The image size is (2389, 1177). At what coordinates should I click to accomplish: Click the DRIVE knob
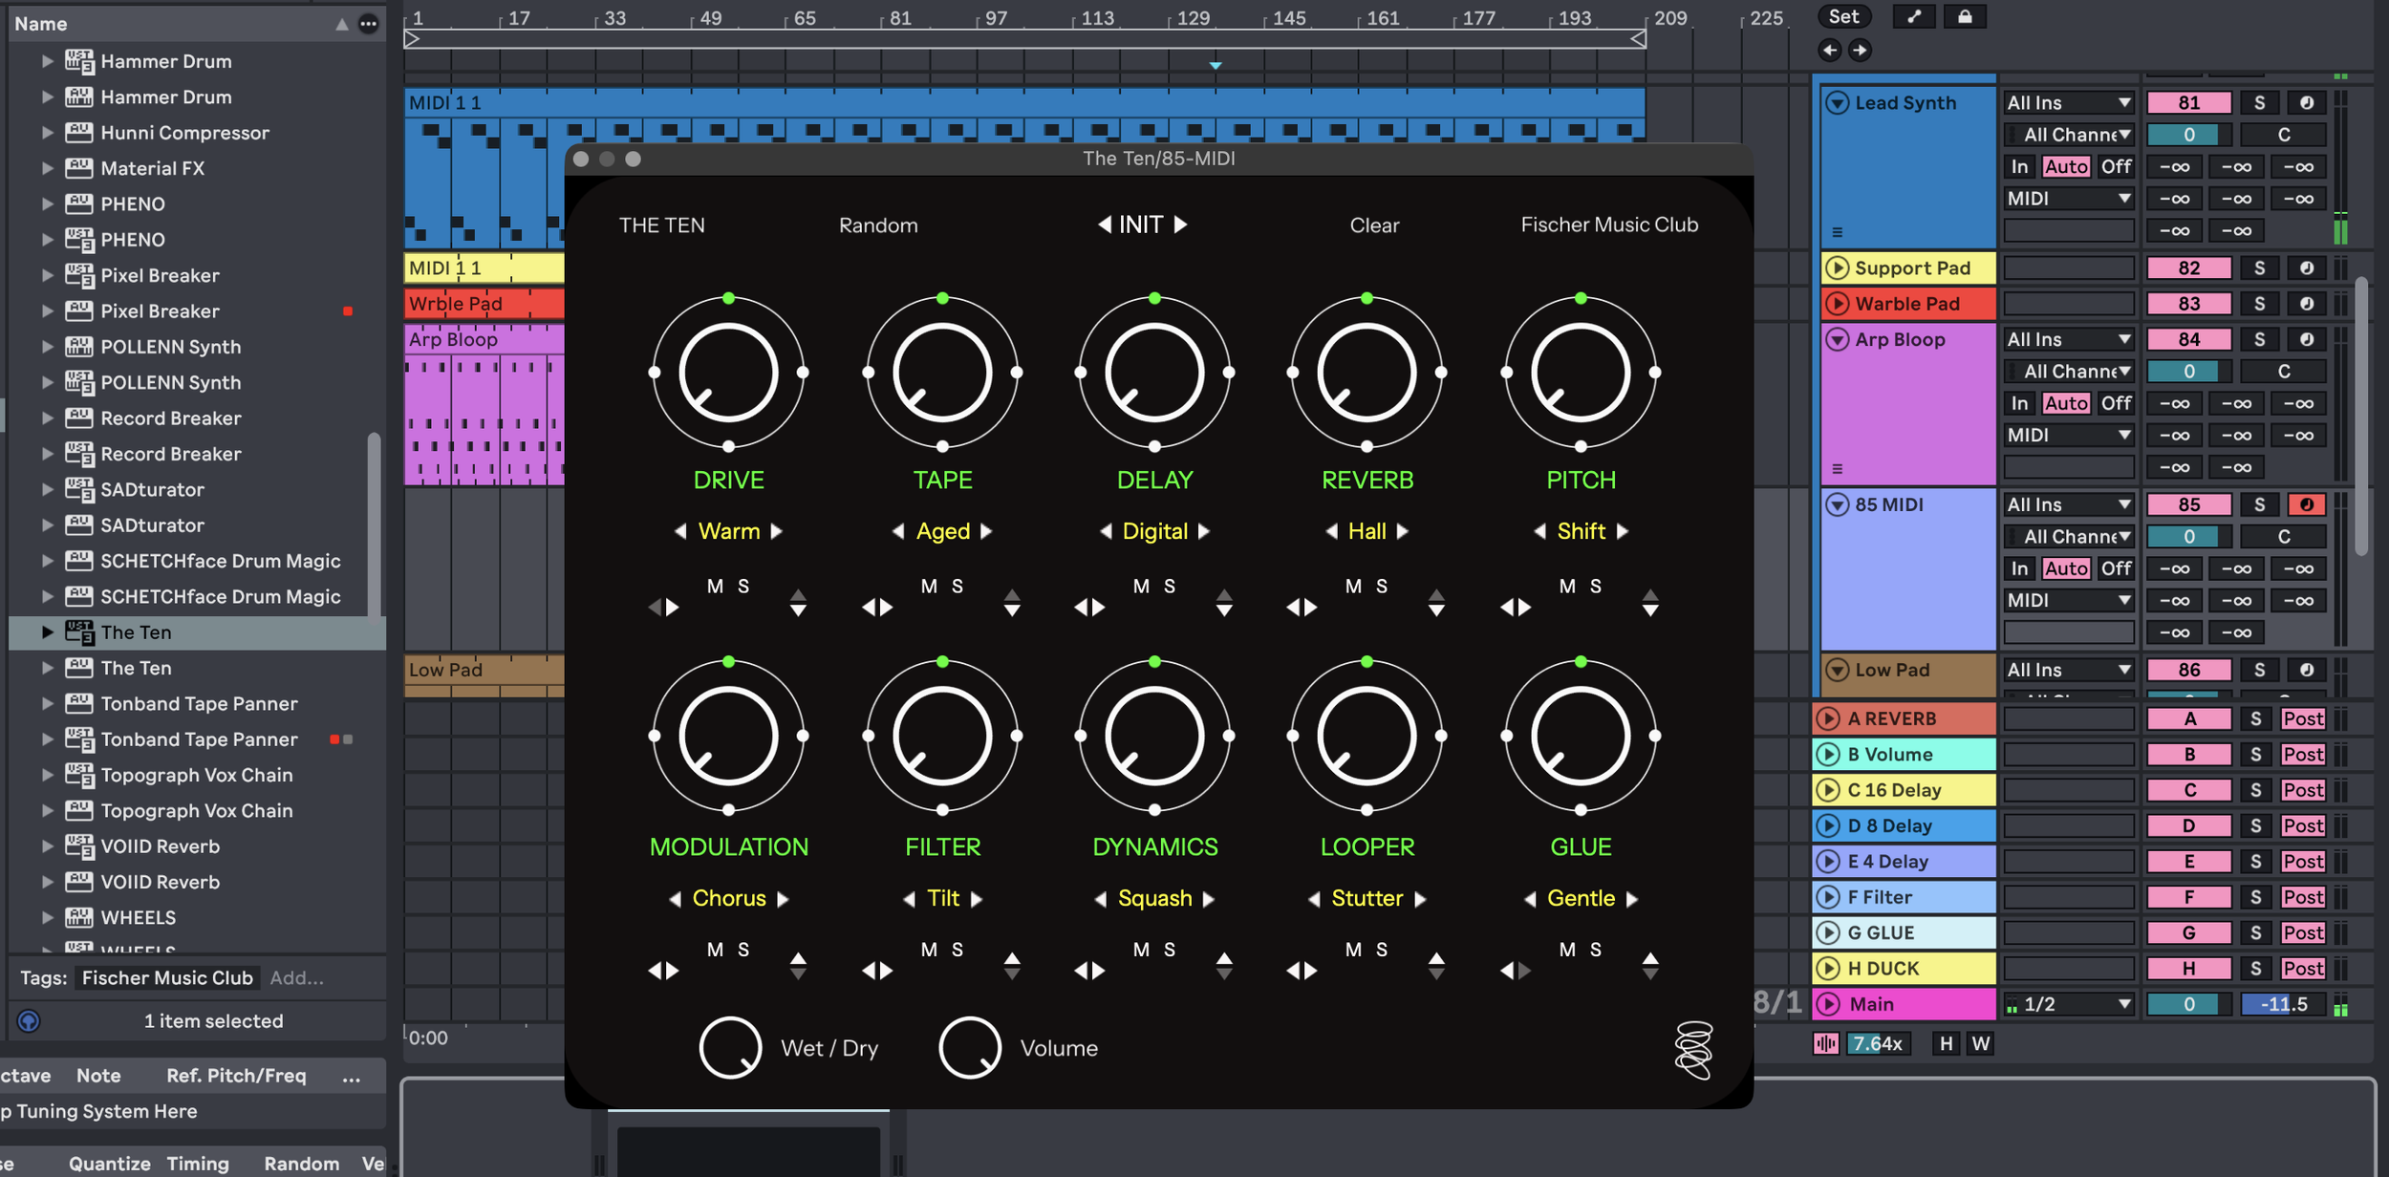[x=728, y=373]
